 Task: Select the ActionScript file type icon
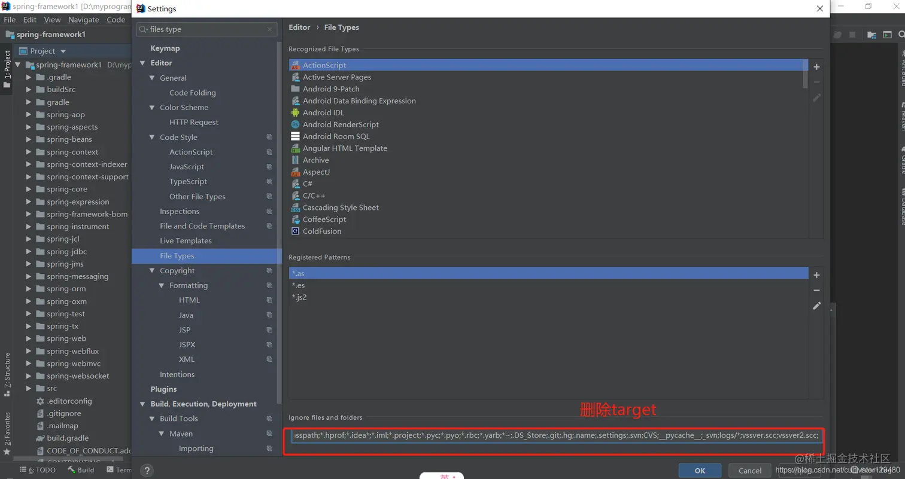(x=295, y=65)
